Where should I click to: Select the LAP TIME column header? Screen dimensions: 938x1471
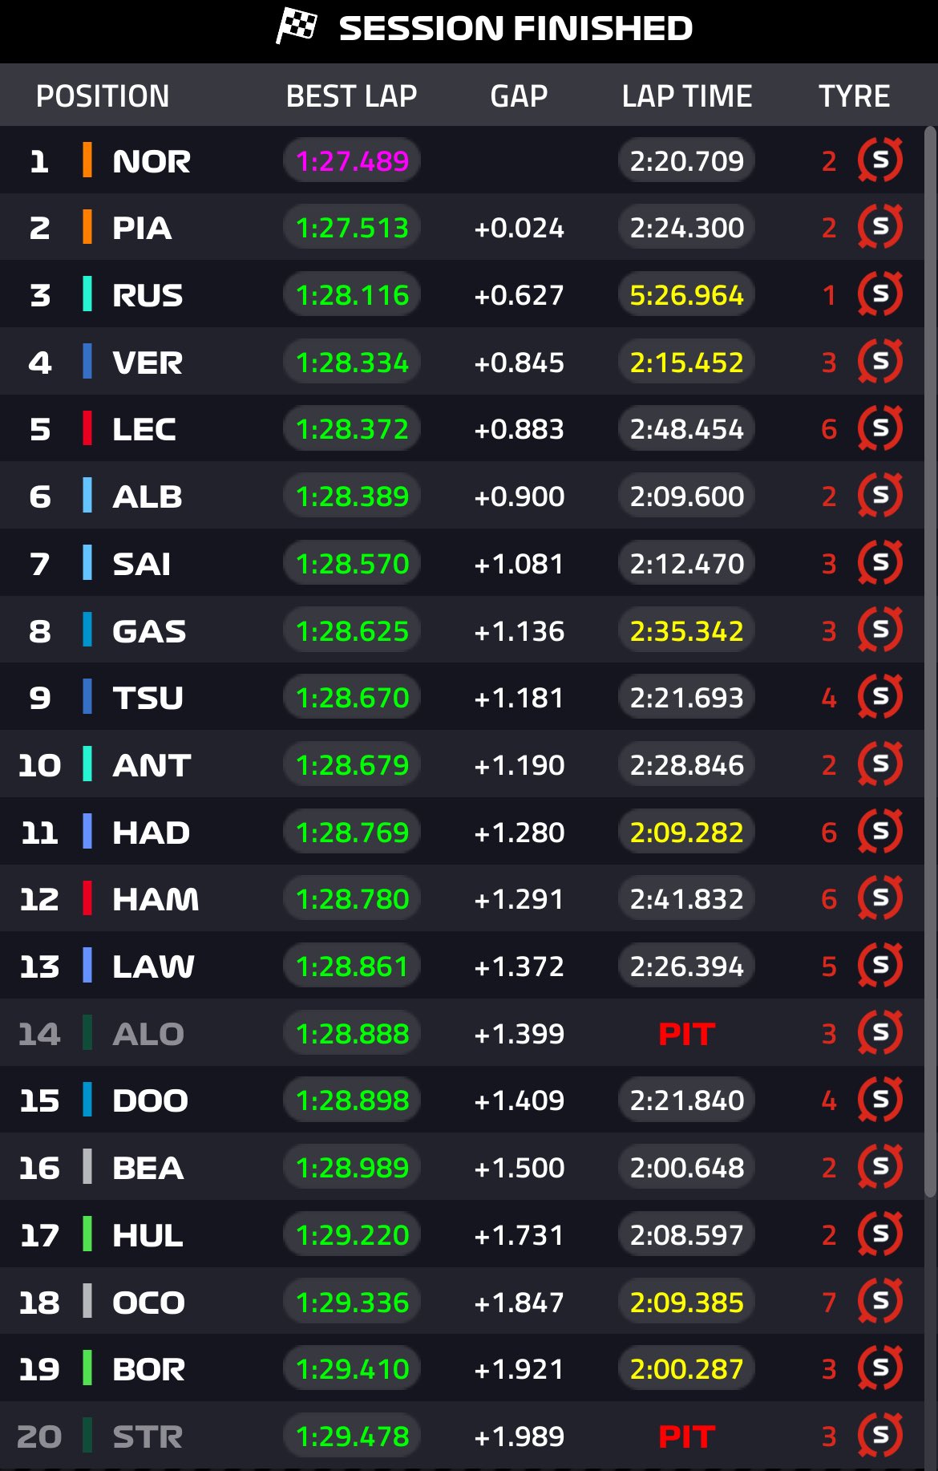pyautogui.click(x=686, y=96)
